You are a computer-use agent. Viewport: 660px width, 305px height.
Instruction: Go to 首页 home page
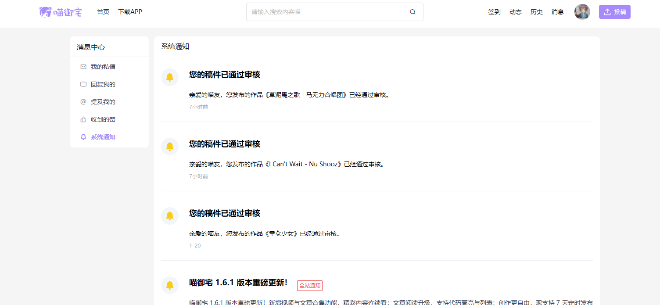[x=103, y=12]
